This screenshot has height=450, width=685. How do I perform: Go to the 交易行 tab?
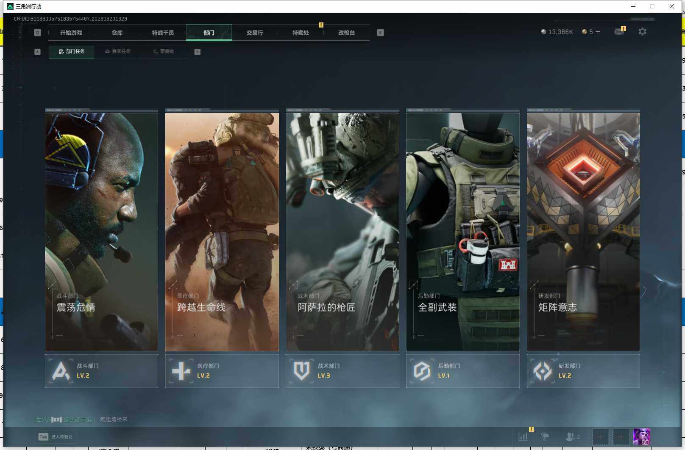[255, 33]
